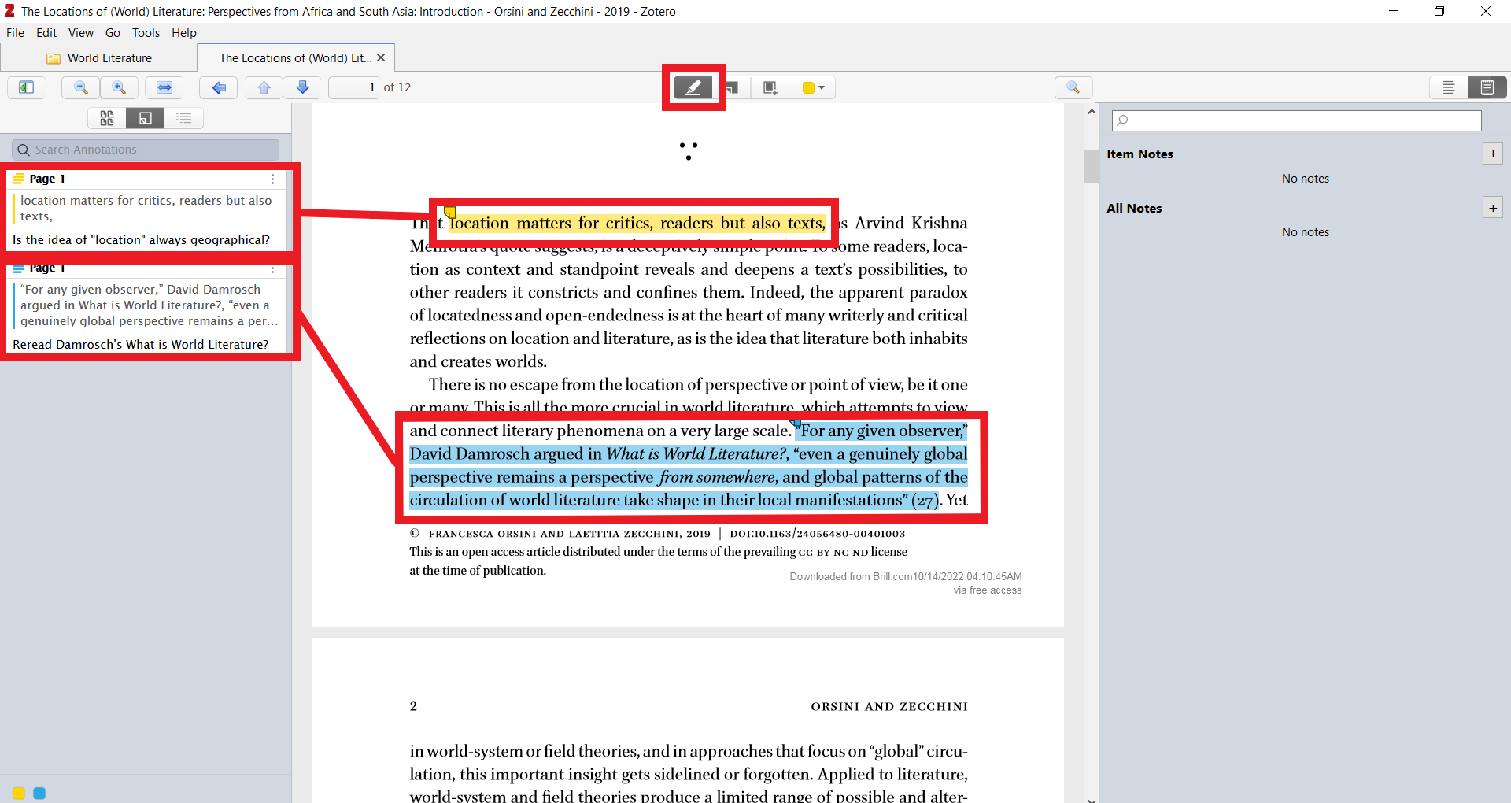
Task: Zoom in the PDF page
Action: [119, 87]
